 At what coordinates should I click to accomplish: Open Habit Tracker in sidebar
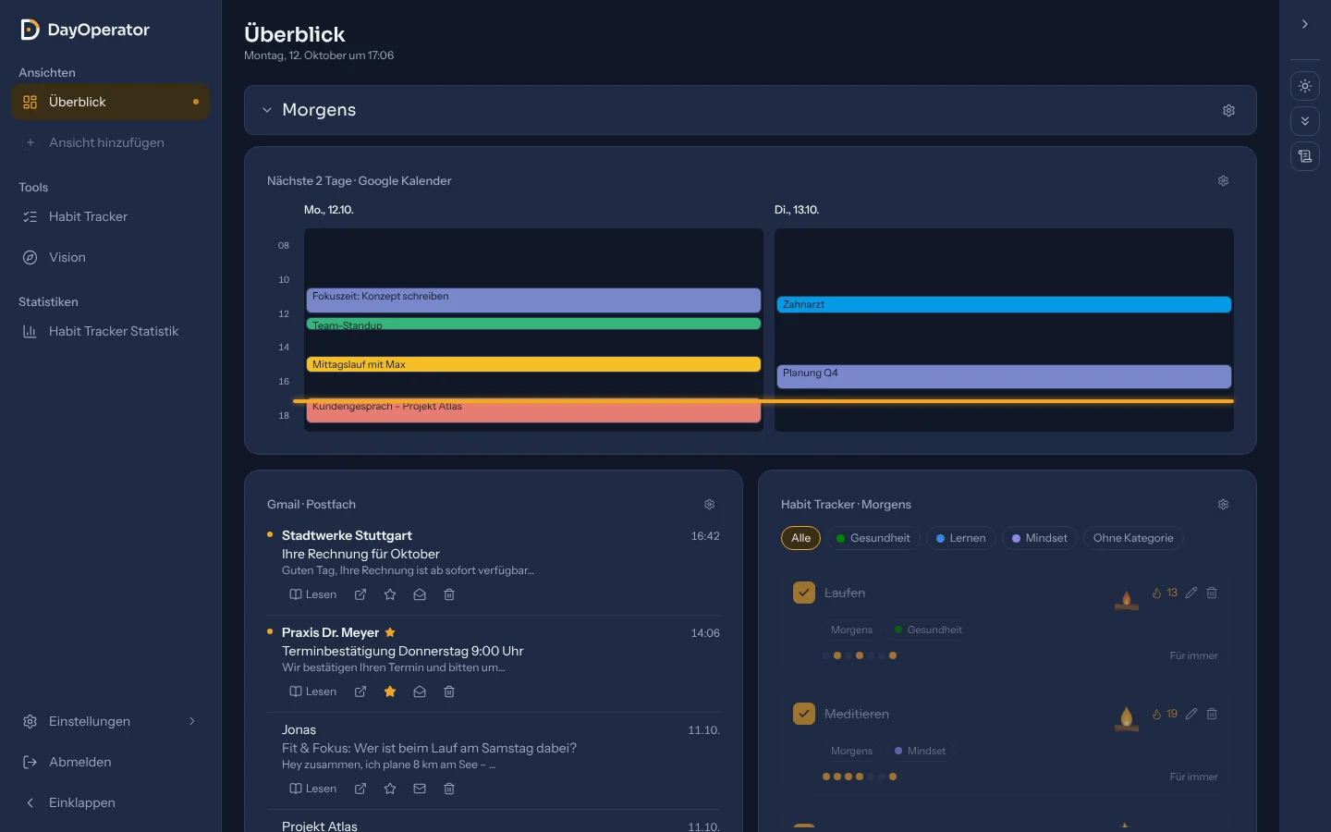(110, 216)
